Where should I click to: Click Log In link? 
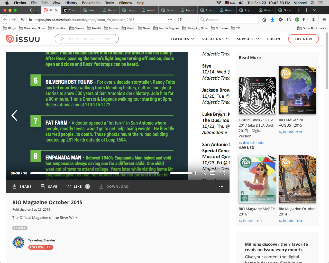[x=273, y=39]
